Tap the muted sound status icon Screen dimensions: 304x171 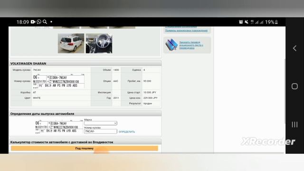click(x=247, y=22)
